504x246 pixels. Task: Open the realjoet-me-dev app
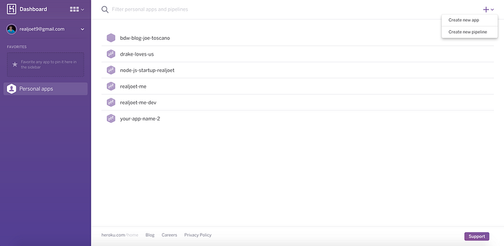tap(138, 102)
